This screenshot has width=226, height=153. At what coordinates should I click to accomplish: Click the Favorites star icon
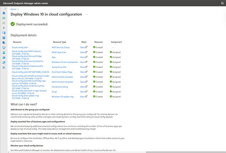[x=4, y=28]
